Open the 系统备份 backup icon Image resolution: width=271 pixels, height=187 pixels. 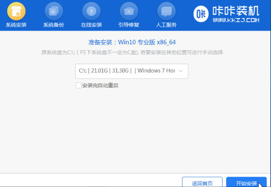[x=54, y=11]
